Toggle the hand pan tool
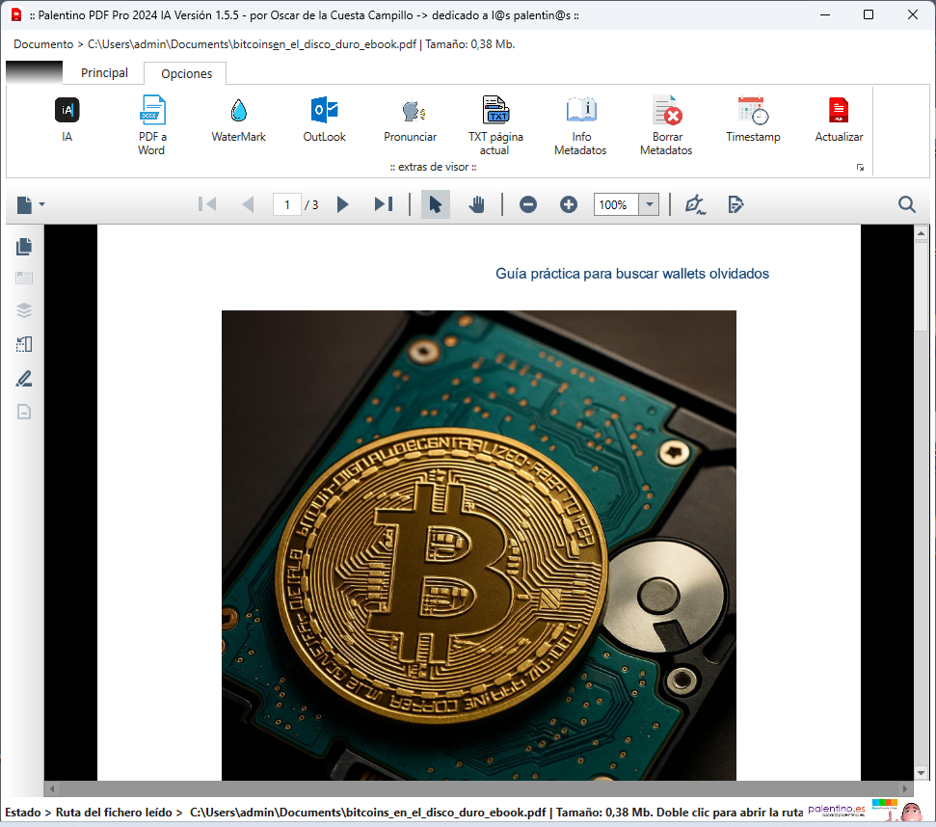The height and width of the screenshot is (827, 936). point(476,204)
